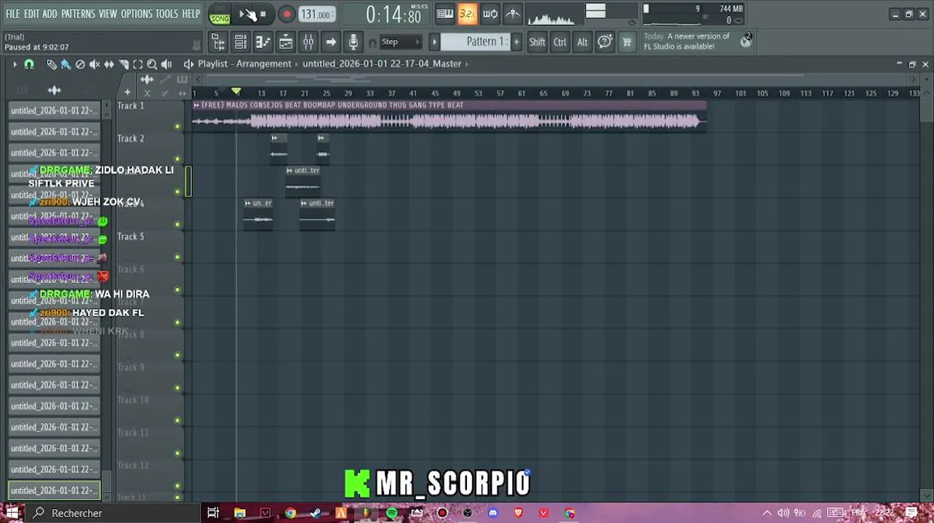Open the piano roll view

263,42
